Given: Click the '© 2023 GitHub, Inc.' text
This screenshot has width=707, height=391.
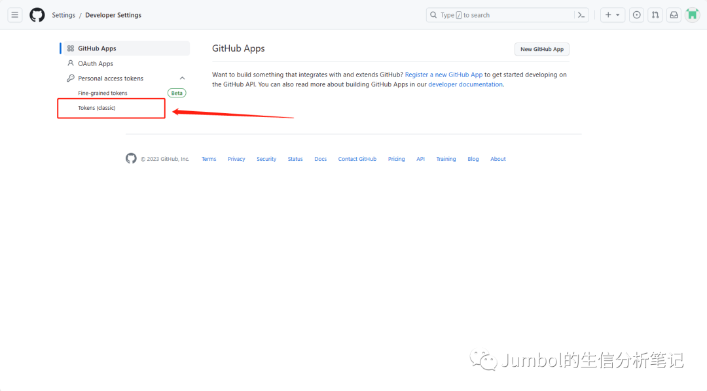Looking at the screenshot, I should (165, 159).
